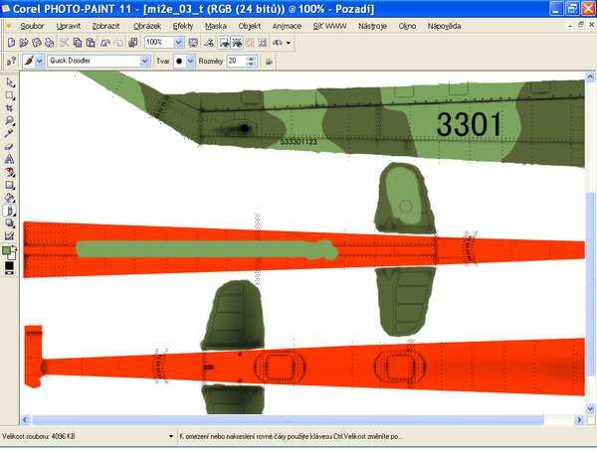This screenshot has height=451, width=597.
Task: Toggle the mask marquee visibility button
Action: coord(225,43)
